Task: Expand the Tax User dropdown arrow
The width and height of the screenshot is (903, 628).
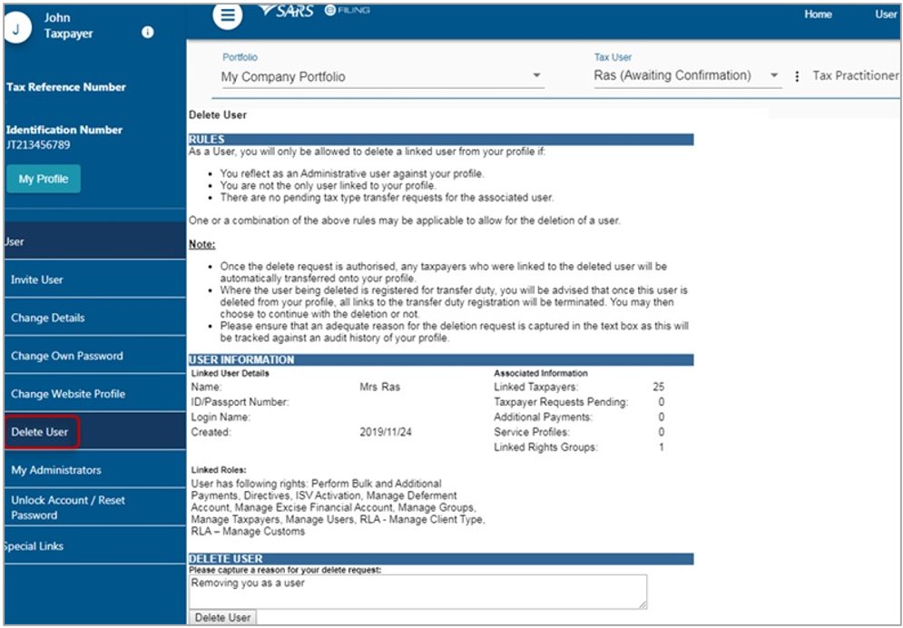Action: 774,75
